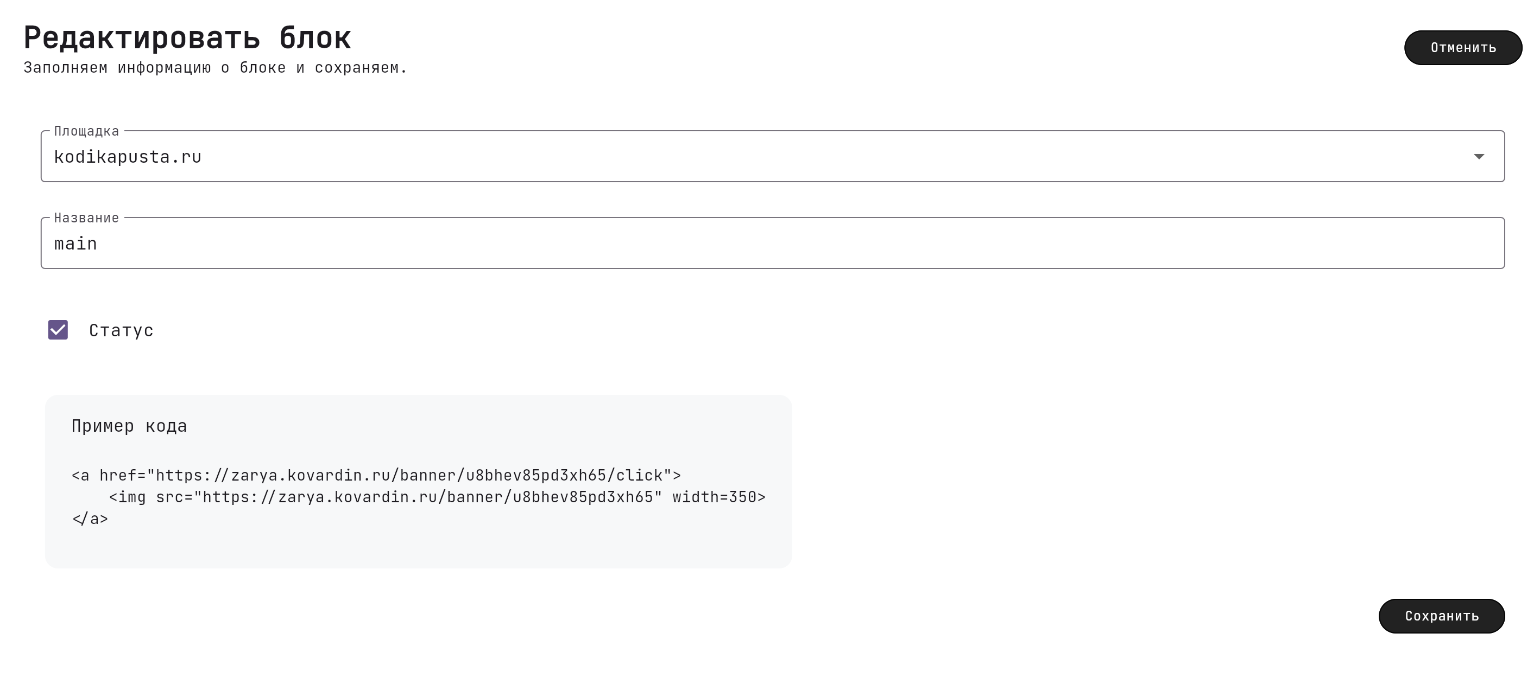Click the Отменить button
Image resolution: width=1540 pixels, height=678 pixels.
point(1462,48)
